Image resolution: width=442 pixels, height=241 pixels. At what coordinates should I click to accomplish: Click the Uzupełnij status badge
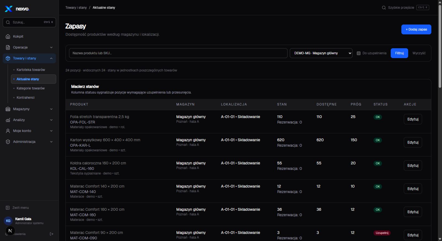(x=382, y=233)
